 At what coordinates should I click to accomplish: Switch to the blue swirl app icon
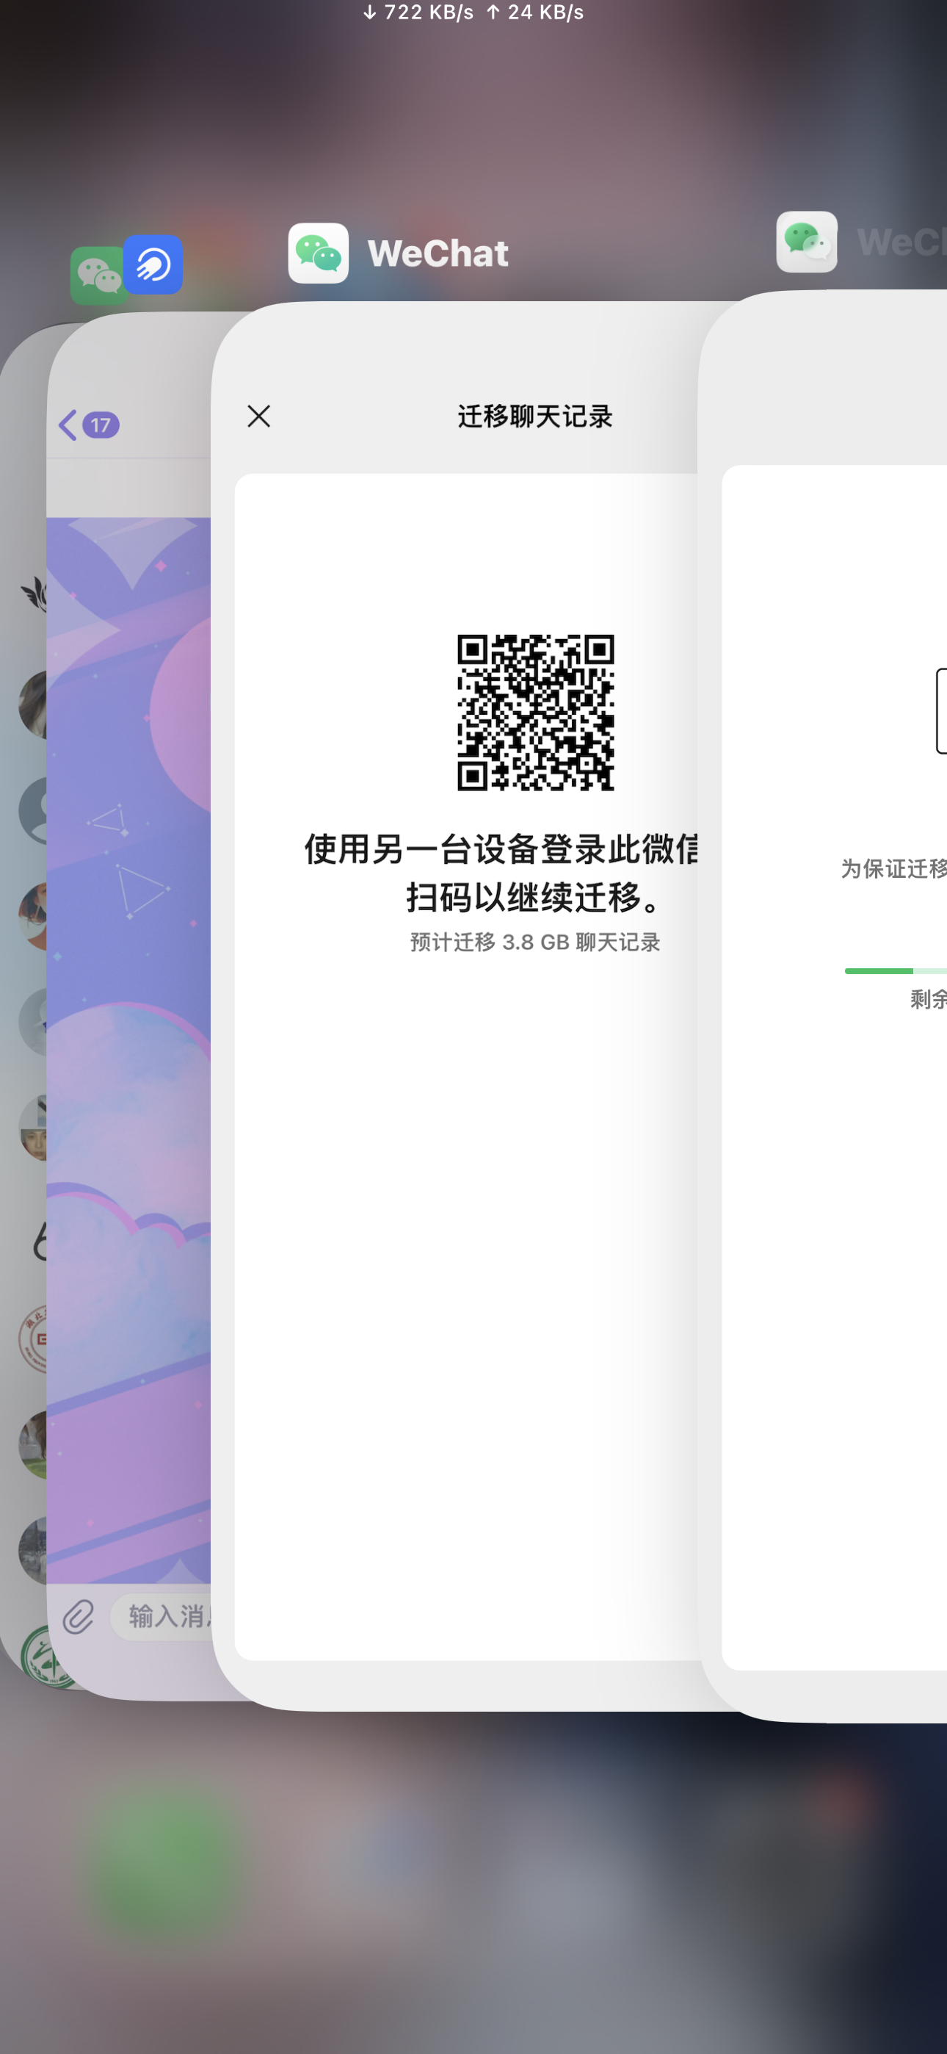point(153,264)
